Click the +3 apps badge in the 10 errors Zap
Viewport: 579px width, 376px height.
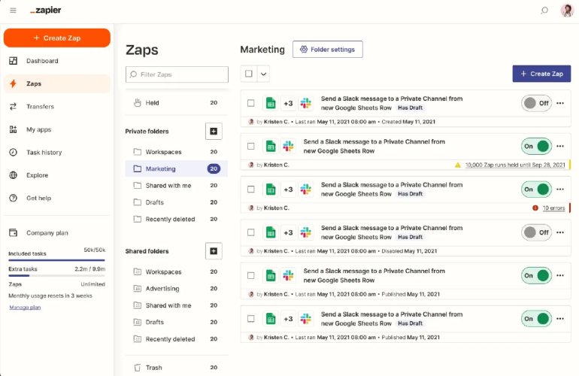click(x=288, y=190)
